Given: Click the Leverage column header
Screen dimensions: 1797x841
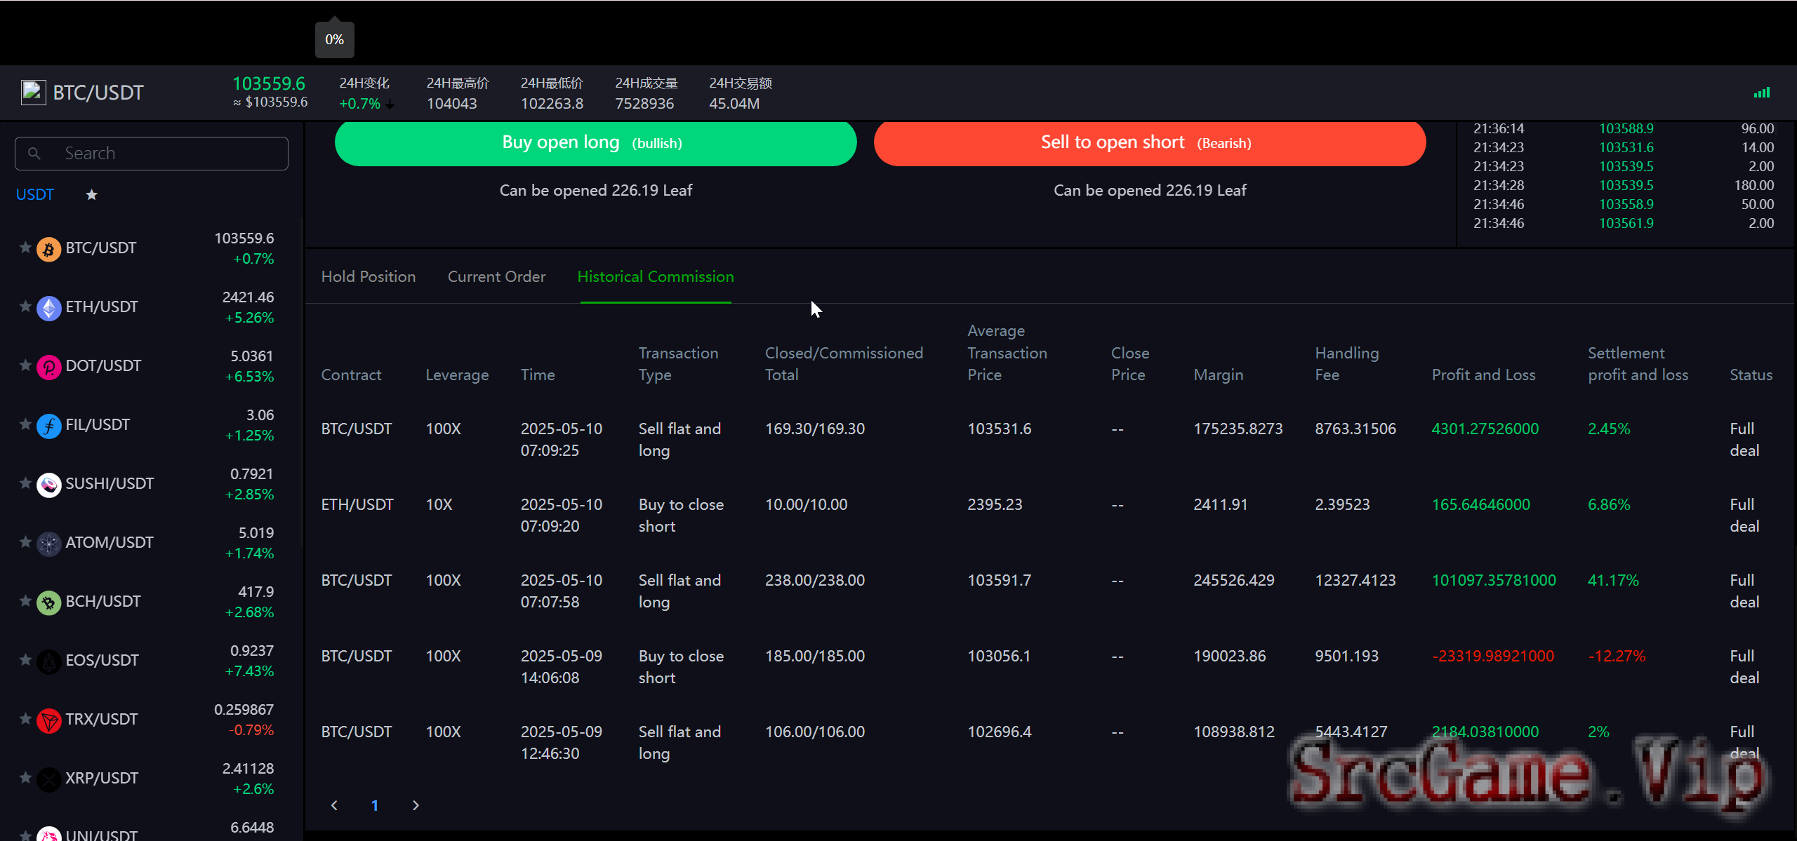Looking at the screenshot, I should (x=457, y=375).
